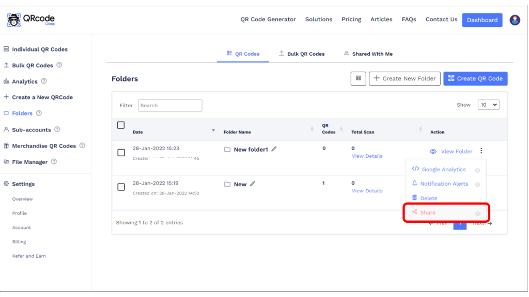Open Individual QR Codes in sidebar

pyautogui.click(x=40, y=49)
